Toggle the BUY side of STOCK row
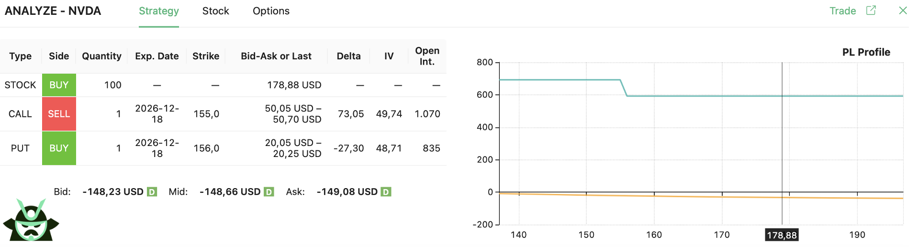 point(59,85)
